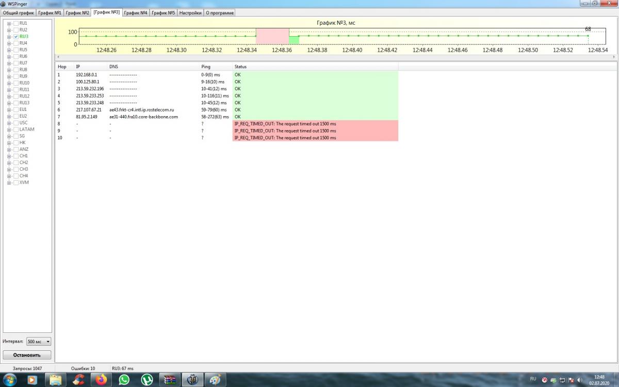Click the DNS column header
The width and height of the screenshot is (619, 387).
153,67
